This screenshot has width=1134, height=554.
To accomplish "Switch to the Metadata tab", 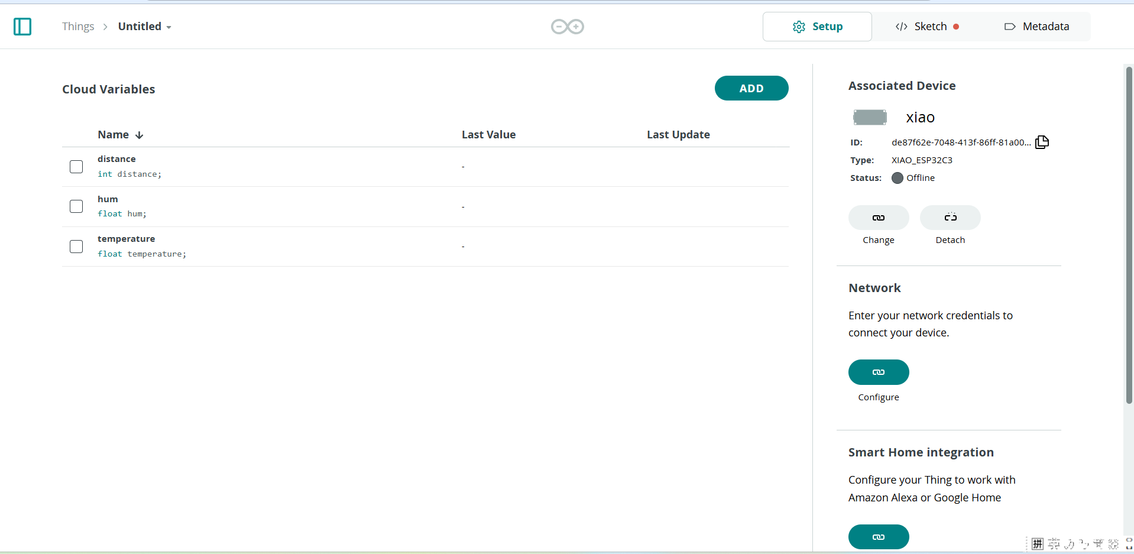I will pos(1036,27).
